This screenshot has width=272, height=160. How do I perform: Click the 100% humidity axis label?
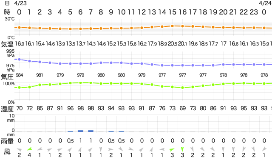8,83
